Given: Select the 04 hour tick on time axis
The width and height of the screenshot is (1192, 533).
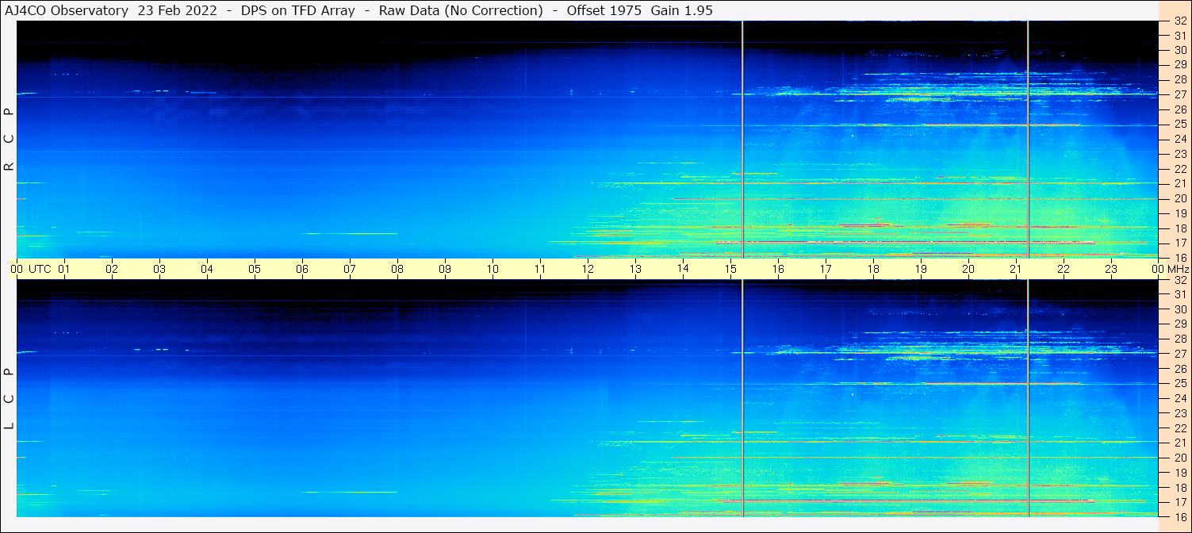Looking at the screenshot, I should coord(207,269).
